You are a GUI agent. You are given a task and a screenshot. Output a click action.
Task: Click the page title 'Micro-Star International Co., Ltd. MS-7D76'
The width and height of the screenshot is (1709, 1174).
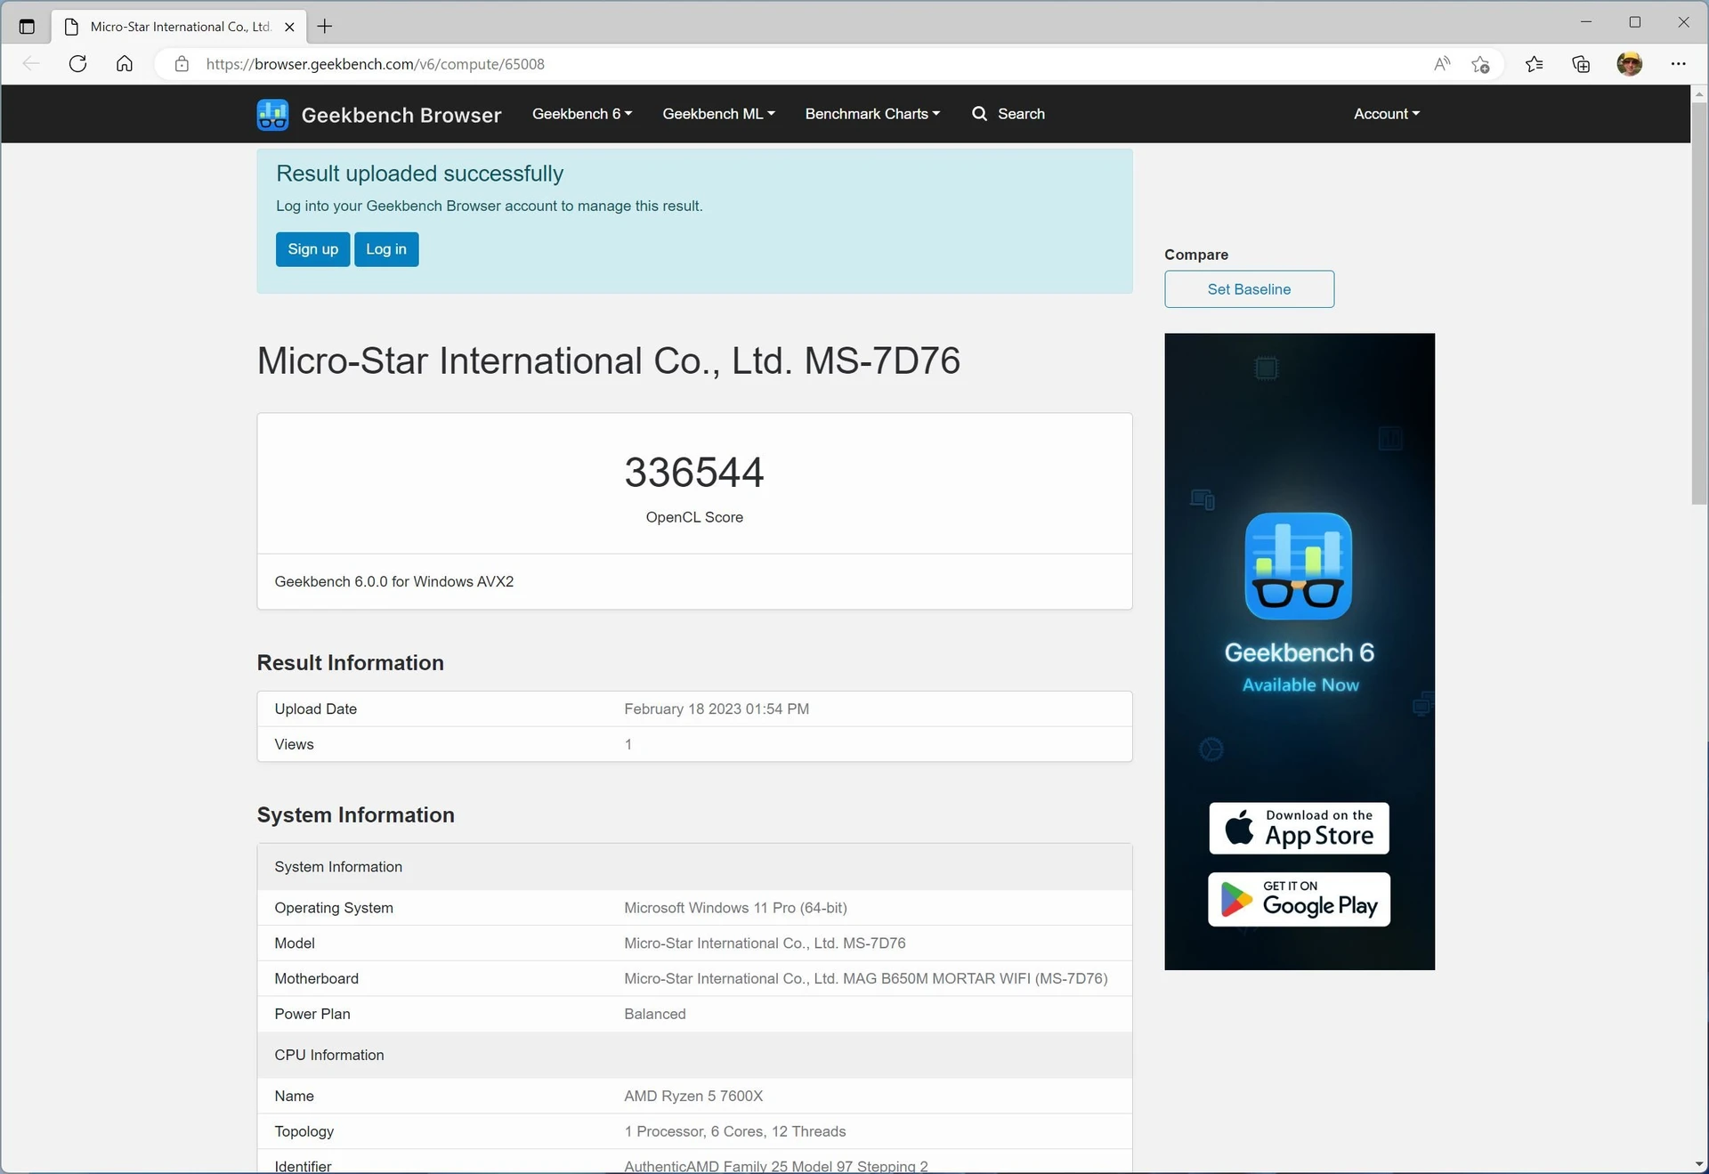point(609,360)
